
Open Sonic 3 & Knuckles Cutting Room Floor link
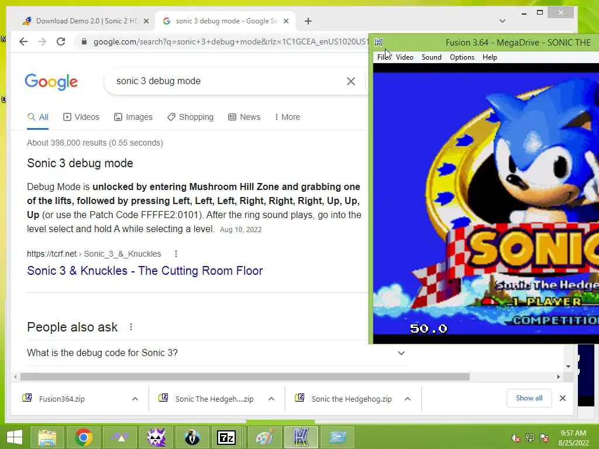point(145,271)
